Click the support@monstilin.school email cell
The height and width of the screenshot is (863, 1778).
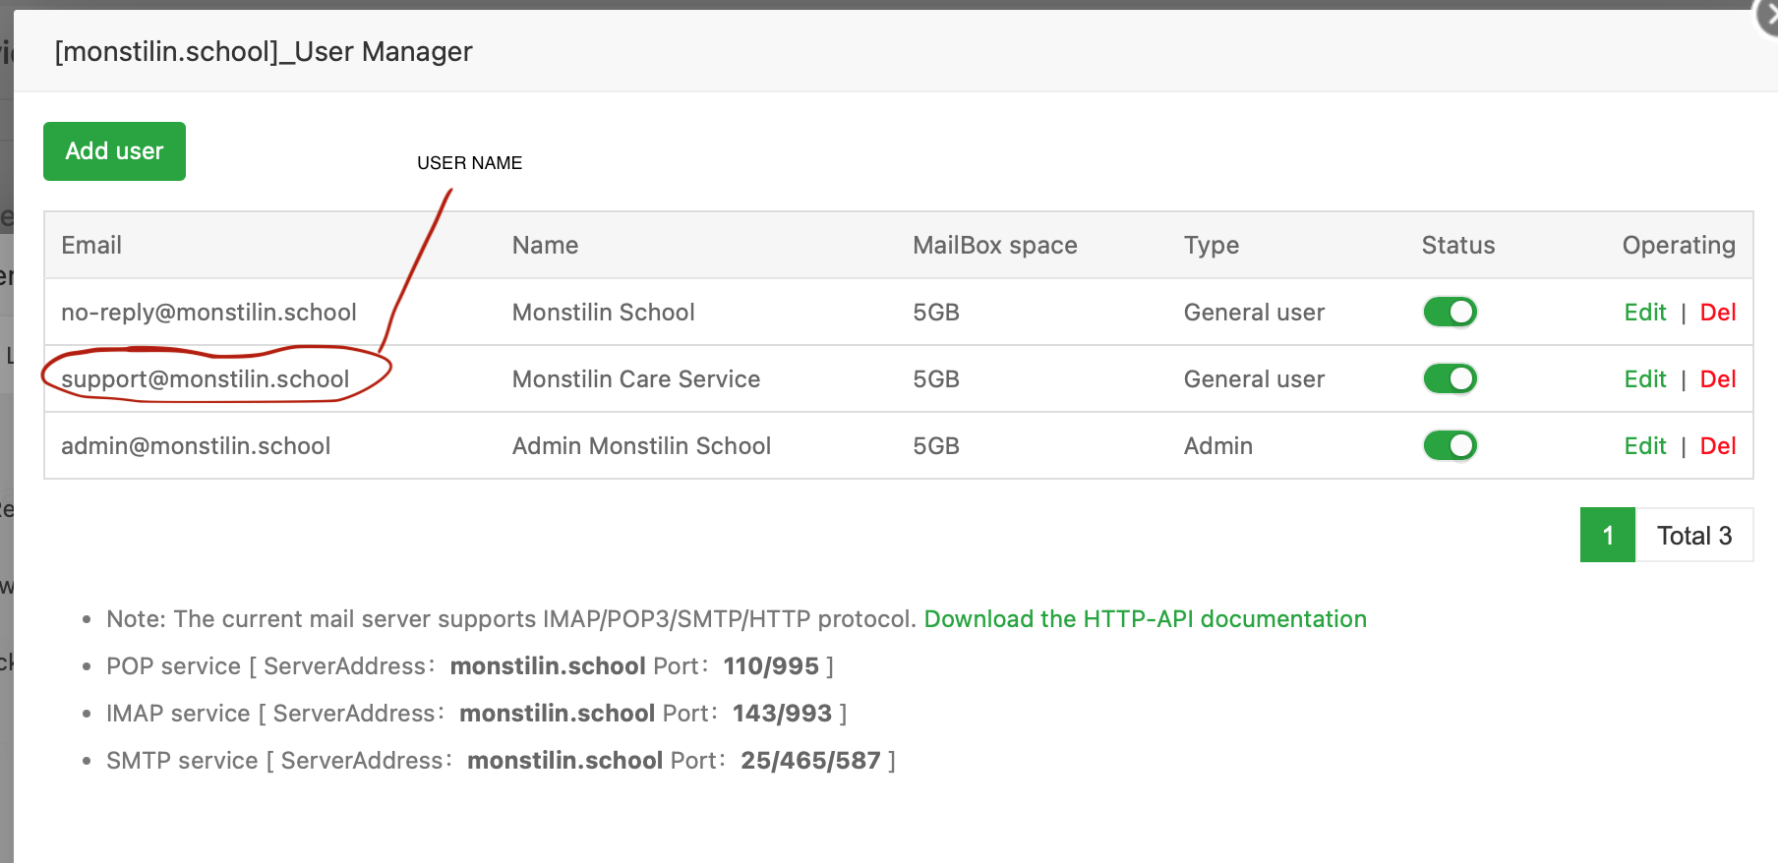(x=206, y=379)
